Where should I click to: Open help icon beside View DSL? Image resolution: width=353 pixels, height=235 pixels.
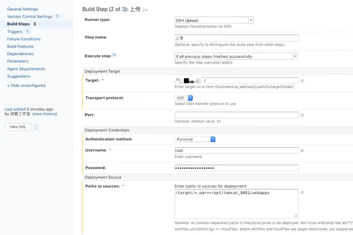(x=36, y=127)
